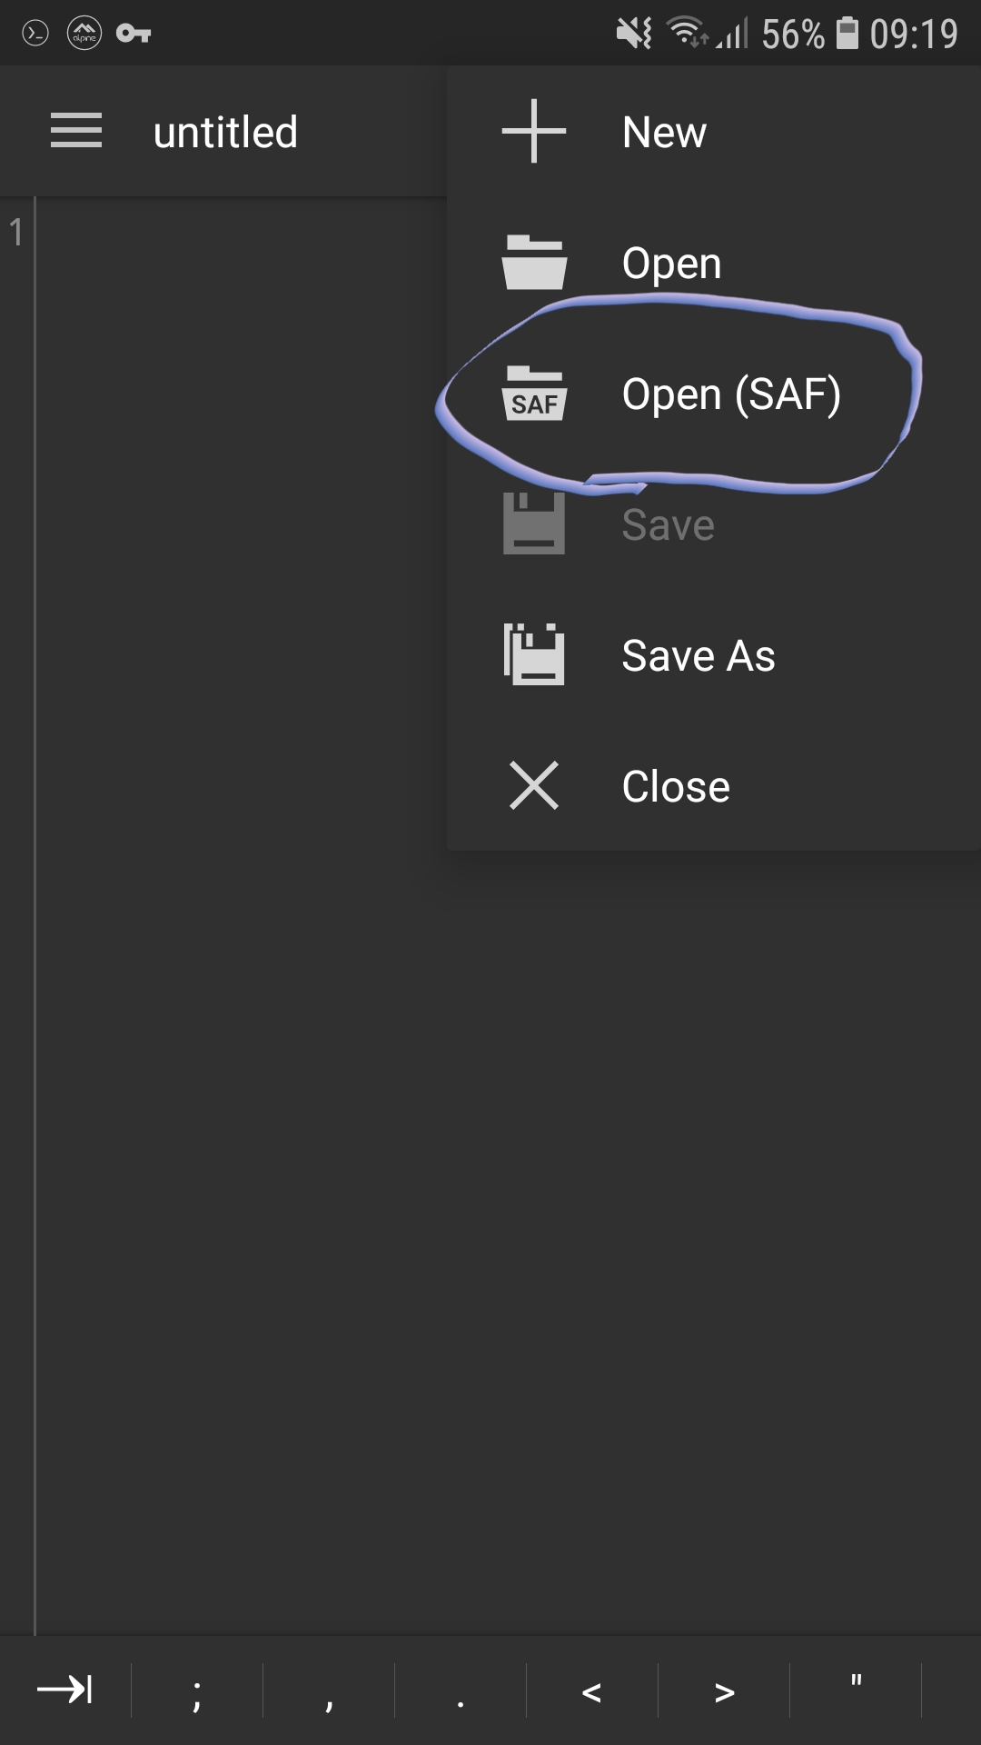Viewport: 981px width, 1745px height.
Task: Tap the less-than symbol key
Action: coord(591,1690)
